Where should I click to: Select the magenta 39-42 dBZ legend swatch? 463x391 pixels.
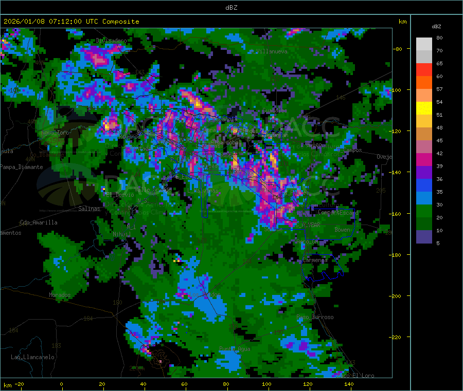(424, 159)
